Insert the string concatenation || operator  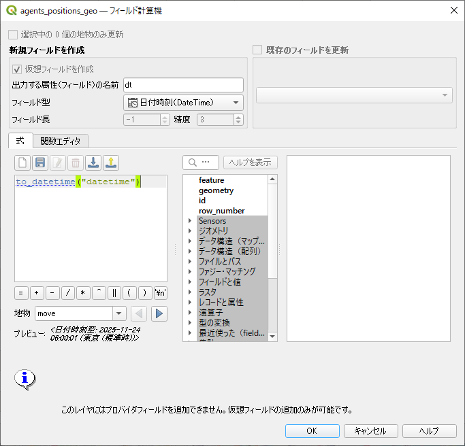pos(114,293)
